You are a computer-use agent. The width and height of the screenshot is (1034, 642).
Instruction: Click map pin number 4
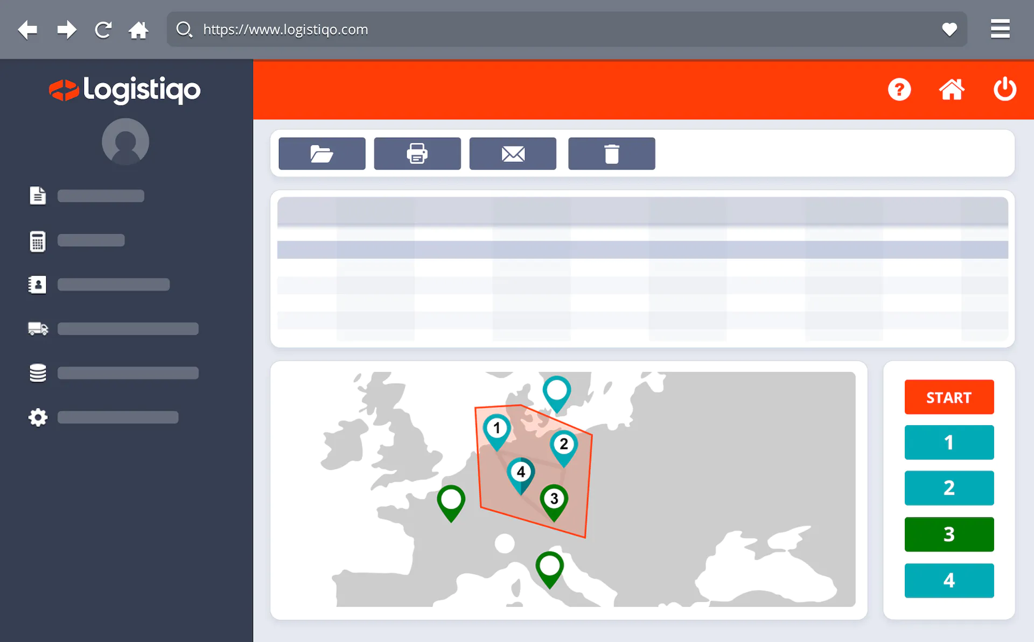tap(521, 473)
